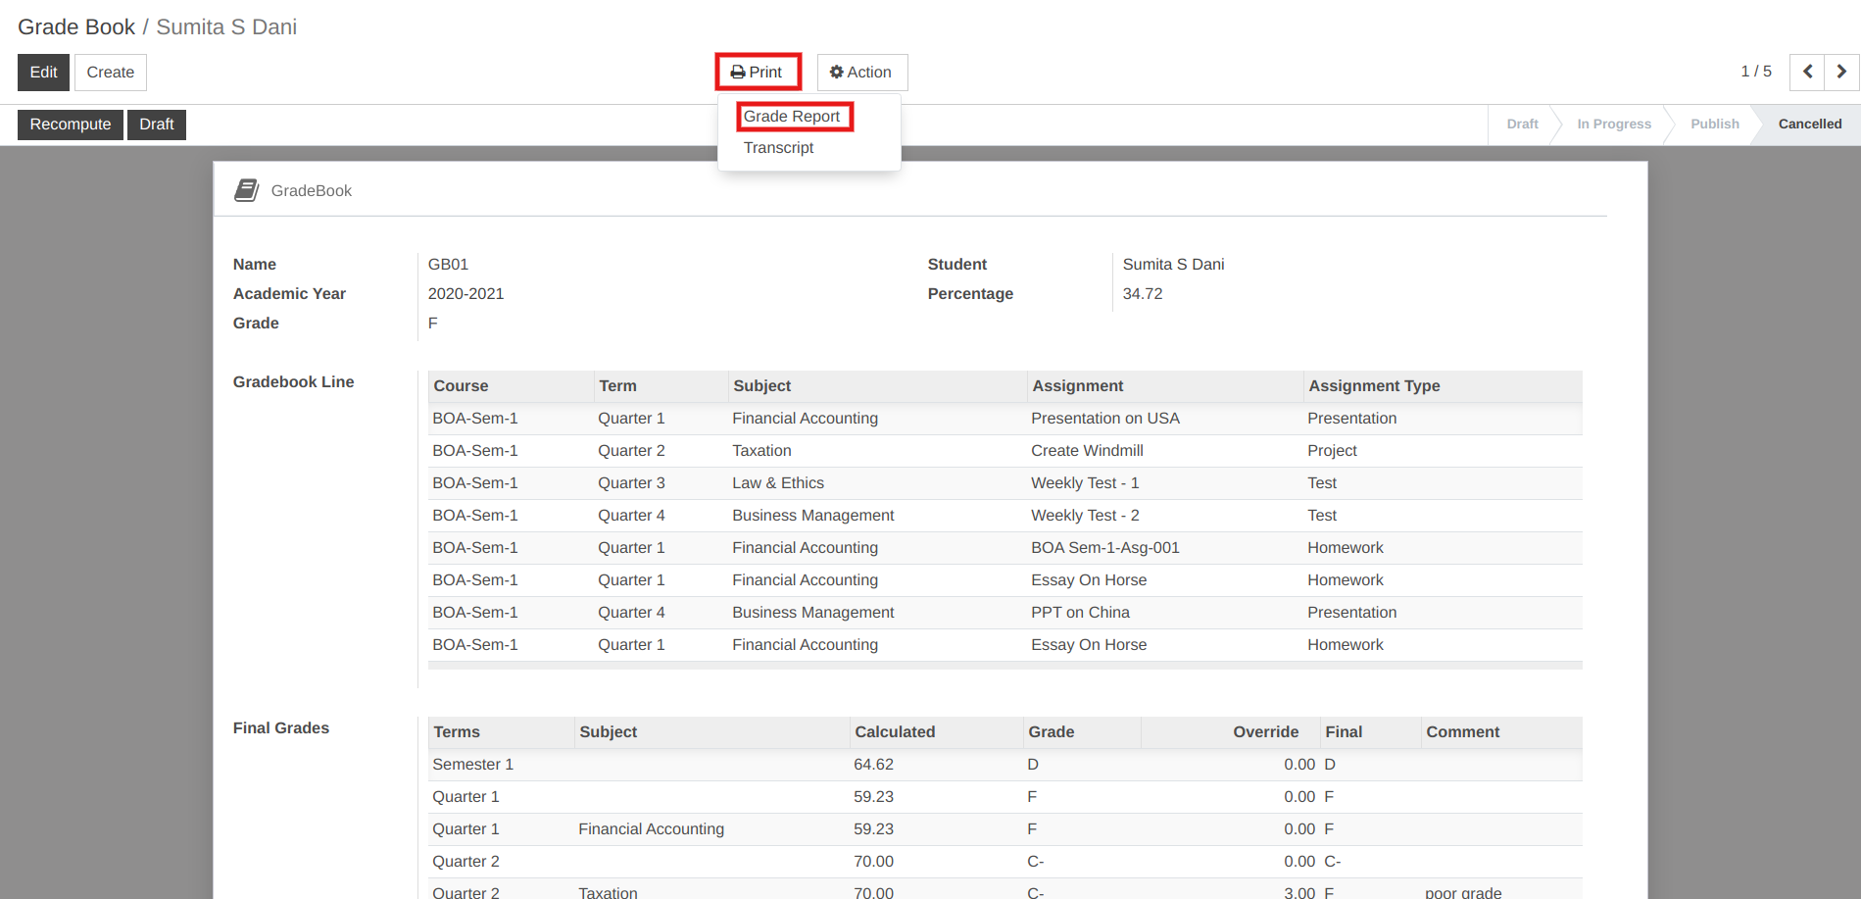This screenshot has height=899, width=1861.
Task: Click Semester 1 final grade row
Action: 1004,765
